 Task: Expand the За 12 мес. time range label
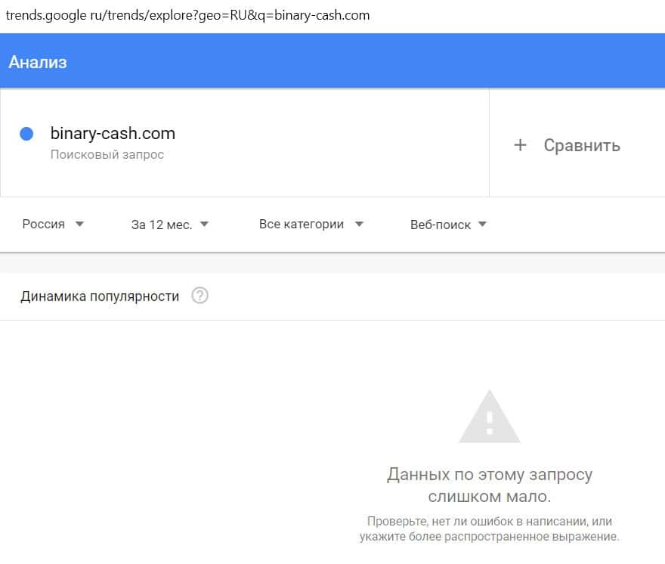pos(161,225)
